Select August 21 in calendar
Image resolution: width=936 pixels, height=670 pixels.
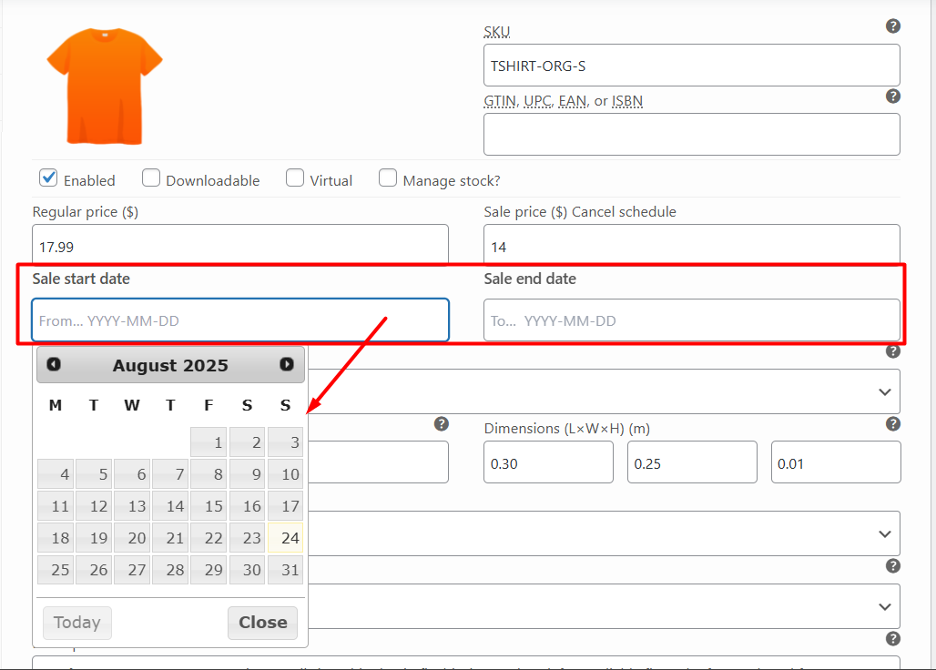pyautogui.click(x=170, y=538)
